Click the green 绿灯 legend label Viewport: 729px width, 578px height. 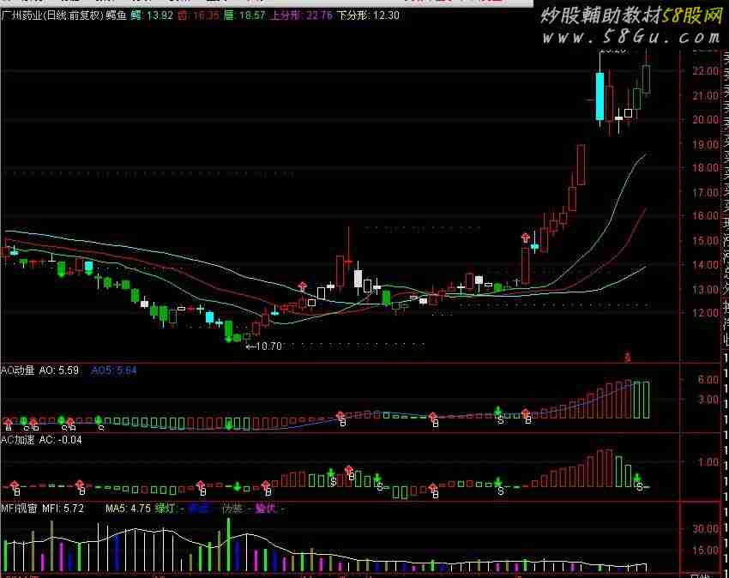pyautogui.click(x=165, y=509)
